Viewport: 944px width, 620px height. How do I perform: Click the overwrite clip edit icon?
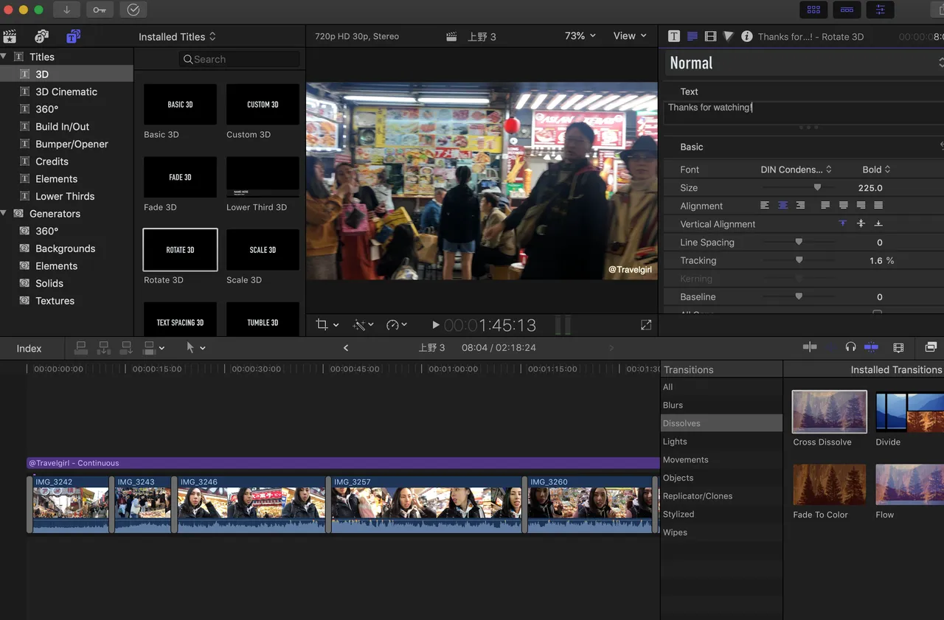click(x=149, y=347)
